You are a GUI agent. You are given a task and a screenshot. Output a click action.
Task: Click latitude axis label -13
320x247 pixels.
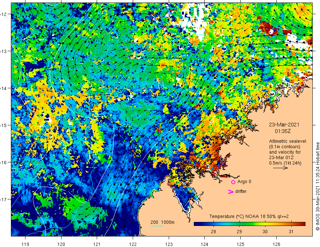click(x=4, y=51)
